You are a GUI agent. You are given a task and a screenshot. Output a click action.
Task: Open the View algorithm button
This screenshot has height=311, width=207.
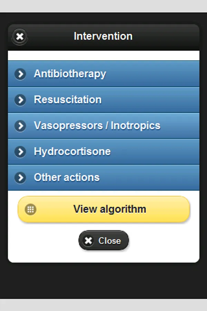click(x=109, y=209)
